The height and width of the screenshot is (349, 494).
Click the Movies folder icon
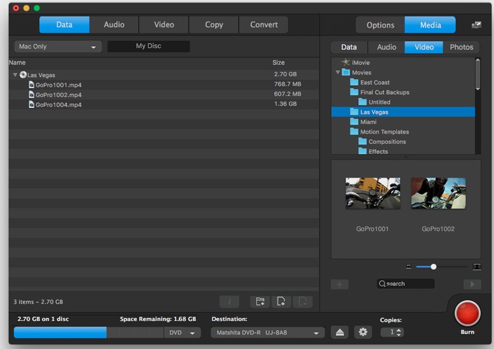(x=346, y=73)
